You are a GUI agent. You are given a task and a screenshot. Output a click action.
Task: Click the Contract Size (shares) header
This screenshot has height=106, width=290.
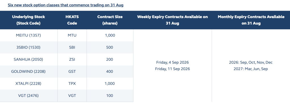point(110,20)
